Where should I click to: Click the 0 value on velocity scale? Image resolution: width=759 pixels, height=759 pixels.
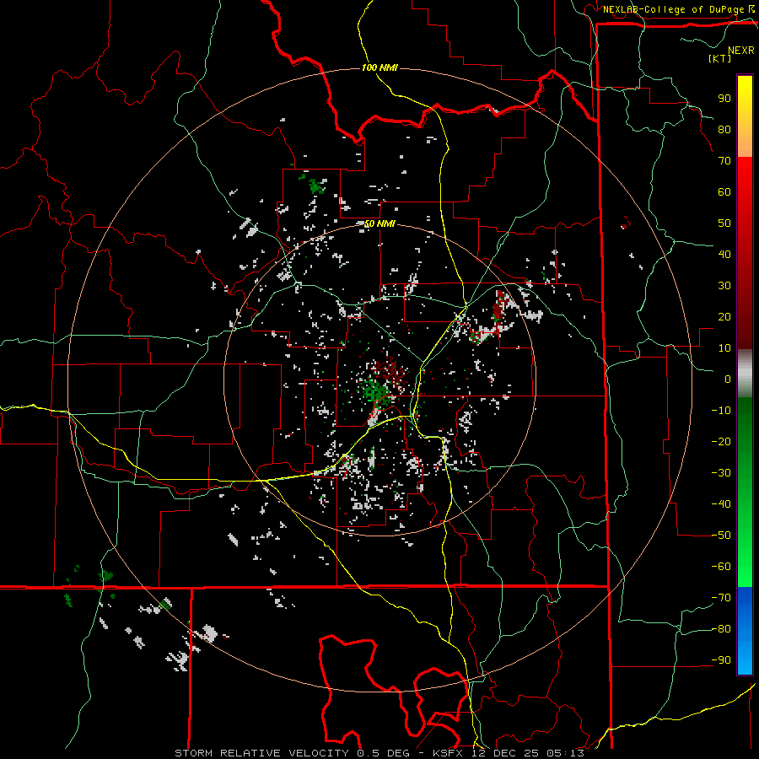coord(728,379)
